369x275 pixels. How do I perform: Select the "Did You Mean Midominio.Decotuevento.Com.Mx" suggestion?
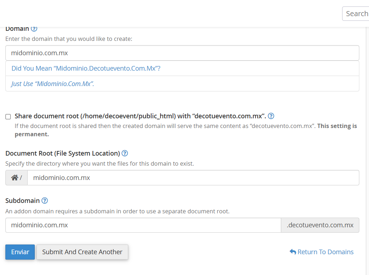coord(86,68)
